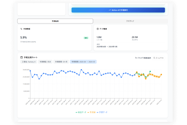Open the second tab beside 予測結果
187x125 pixels.
point(131,21)
